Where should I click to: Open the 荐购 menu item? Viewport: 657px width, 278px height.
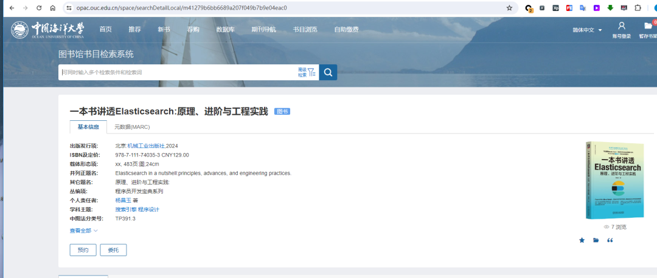point(193,29)
